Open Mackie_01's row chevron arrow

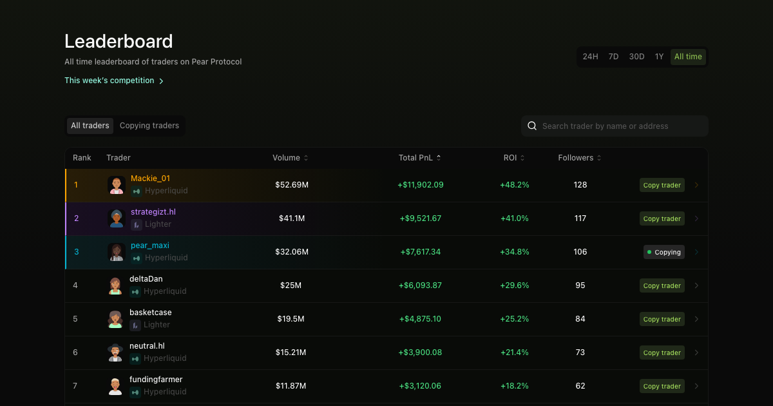pyautogui.click(x=696, y=185)
